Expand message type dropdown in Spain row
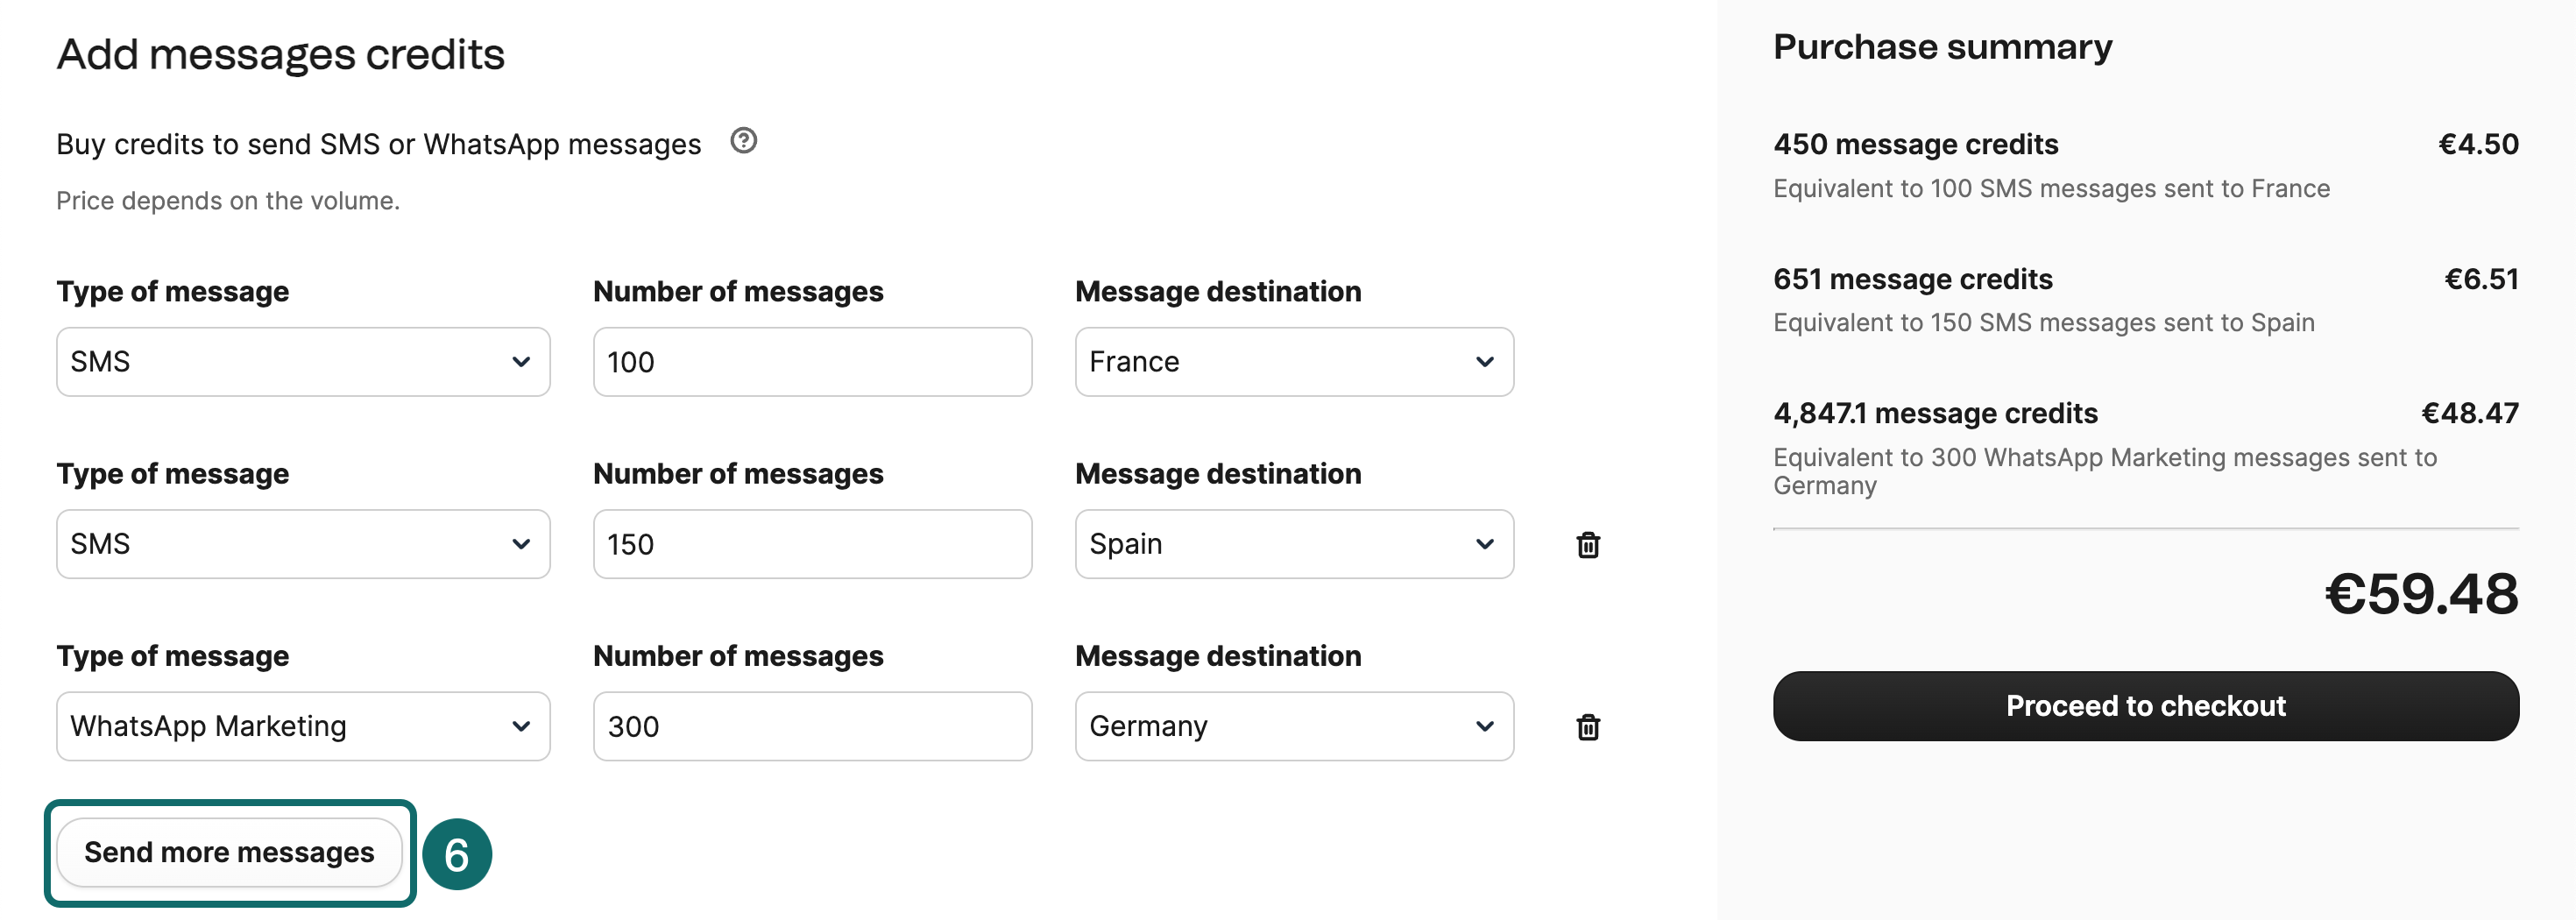 tap(302, 544)
